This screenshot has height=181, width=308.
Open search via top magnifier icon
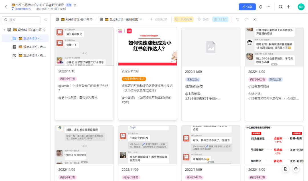click(x=281, y=7)
